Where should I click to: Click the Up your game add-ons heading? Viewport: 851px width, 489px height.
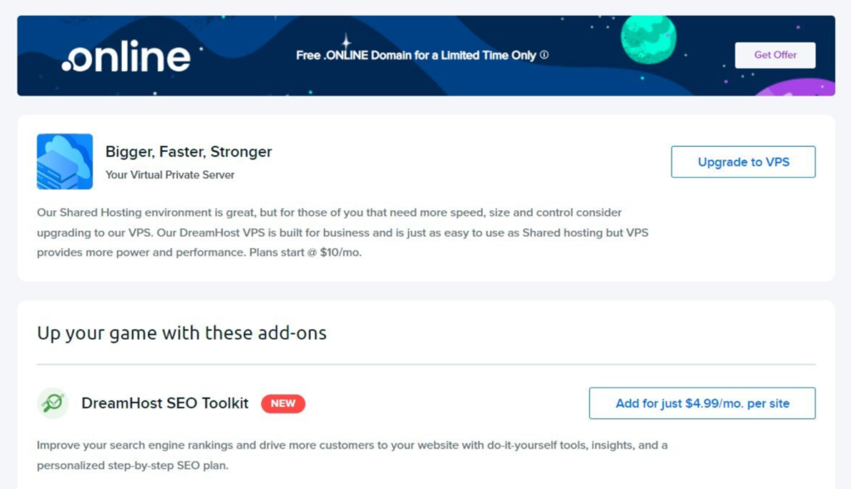182,332
